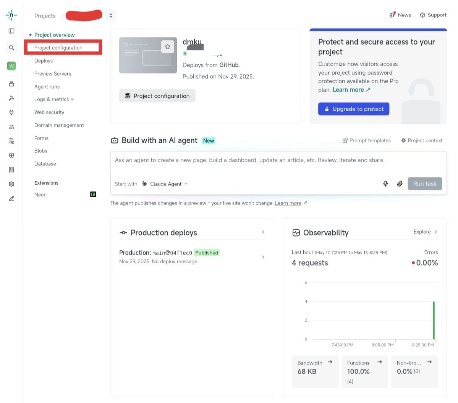Open Project configuration in sidebar

pyautogui.click(x=58, y=48)
